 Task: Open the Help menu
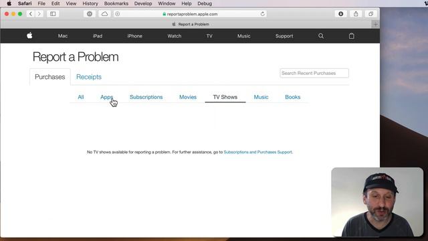click(x=187, y=3)
